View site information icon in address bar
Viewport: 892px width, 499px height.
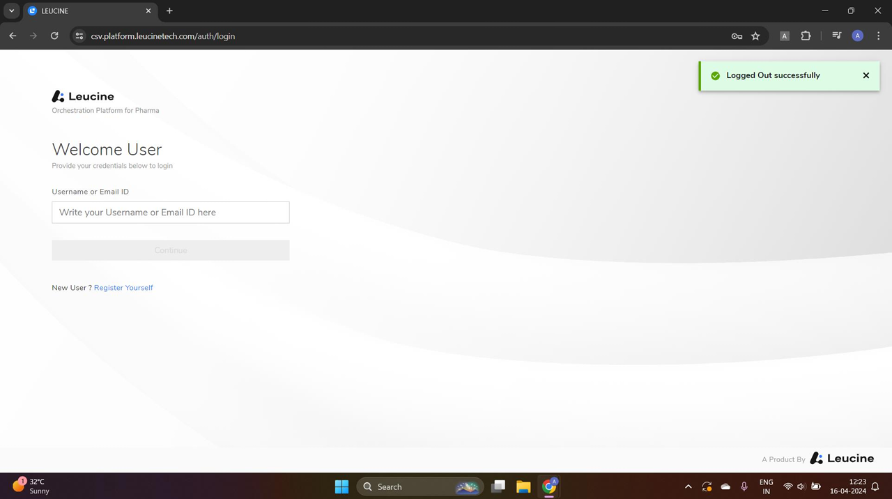(79, 36)
